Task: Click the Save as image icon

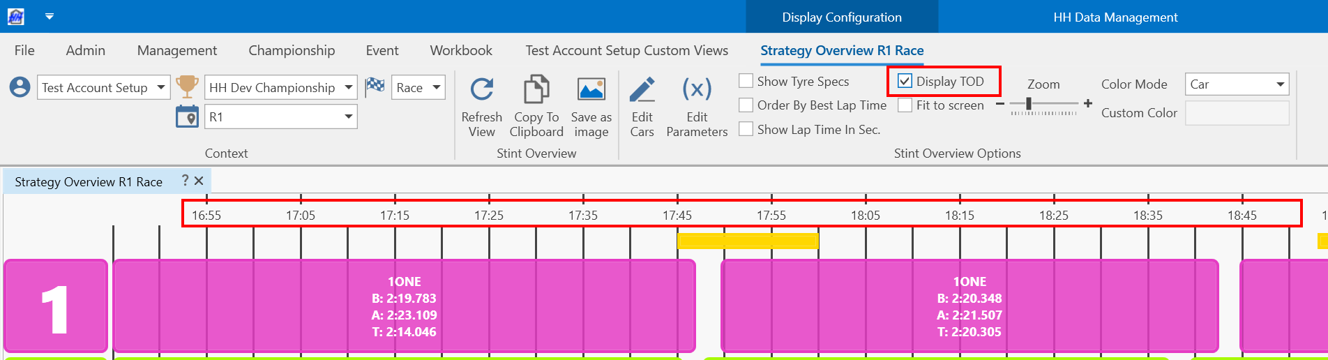Action: [x=591, y=90]
